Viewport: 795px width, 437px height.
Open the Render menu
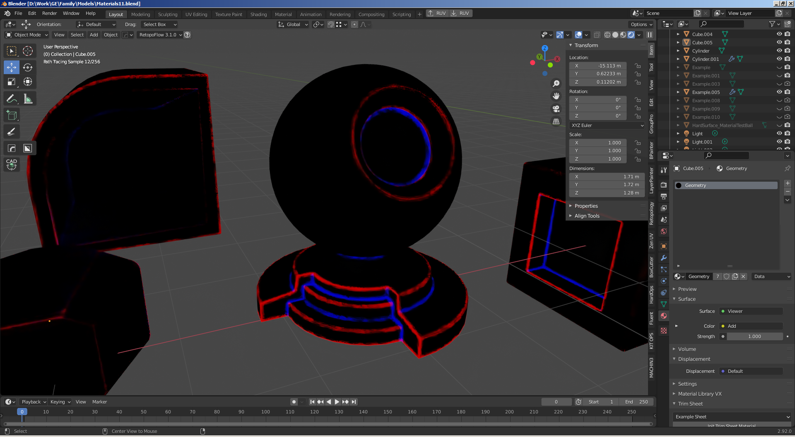point(49,13)
